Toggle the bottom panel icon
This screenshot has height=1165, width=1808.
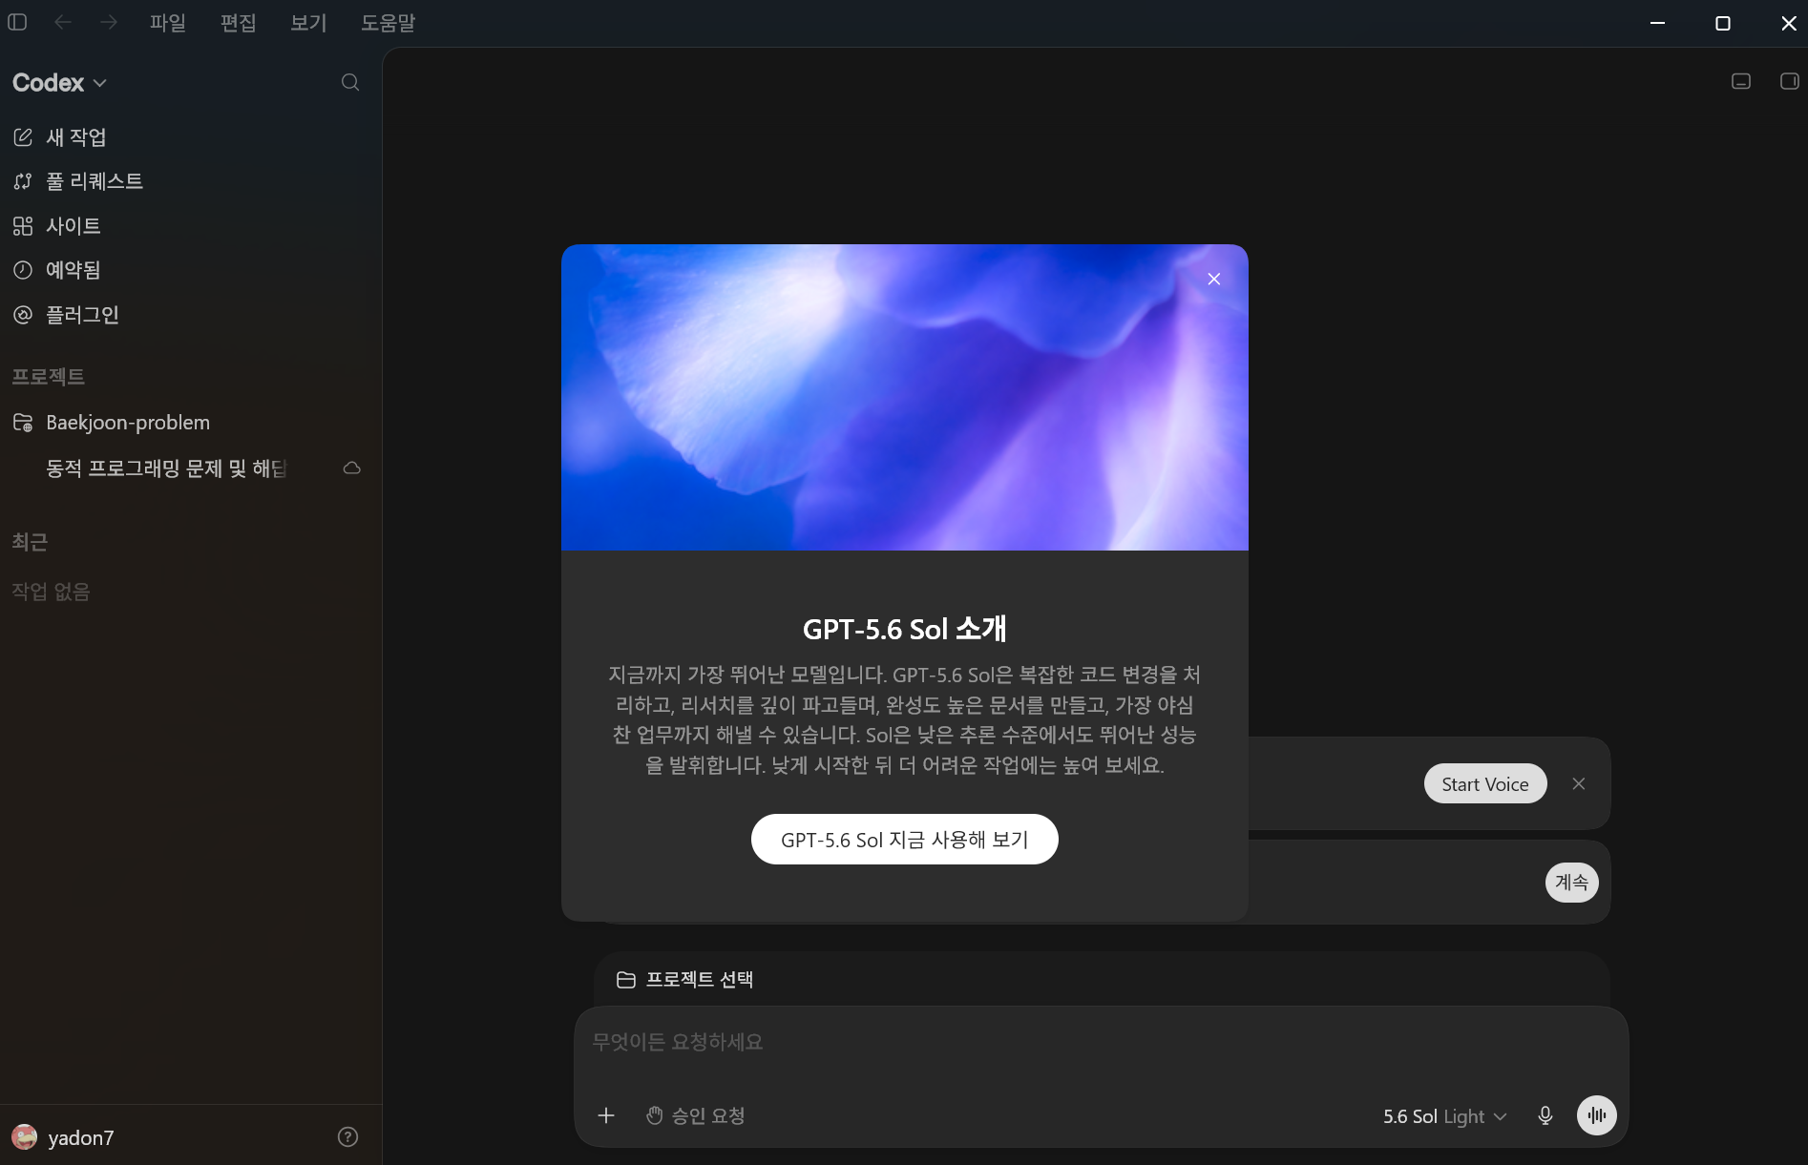tap(1741, 81)
